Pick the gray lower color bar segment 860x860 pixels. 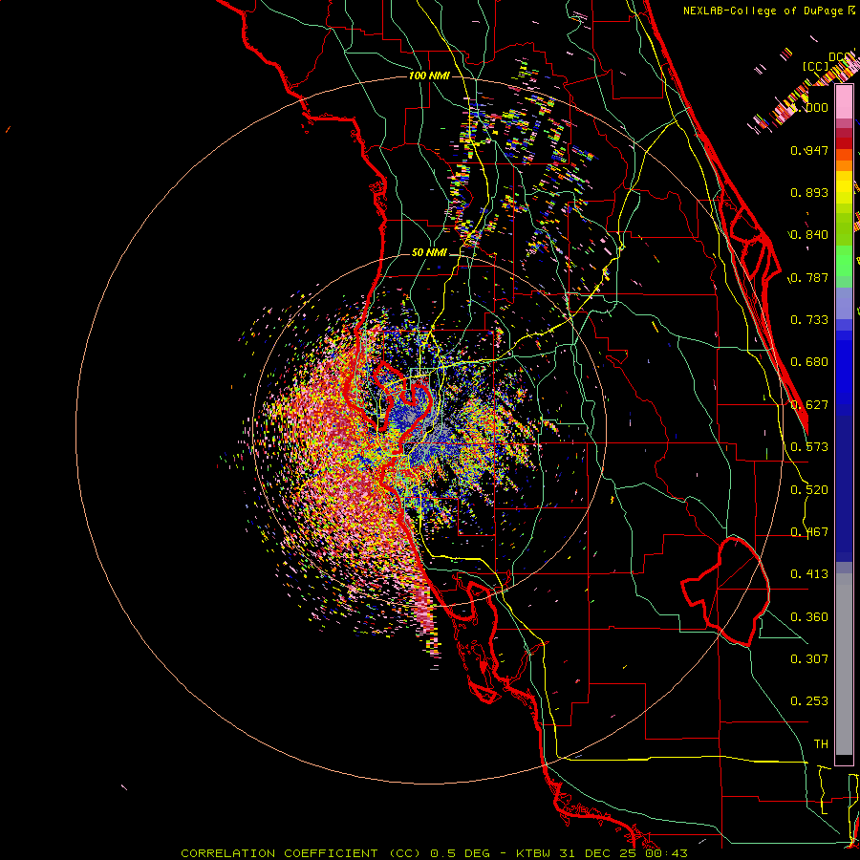844,664
